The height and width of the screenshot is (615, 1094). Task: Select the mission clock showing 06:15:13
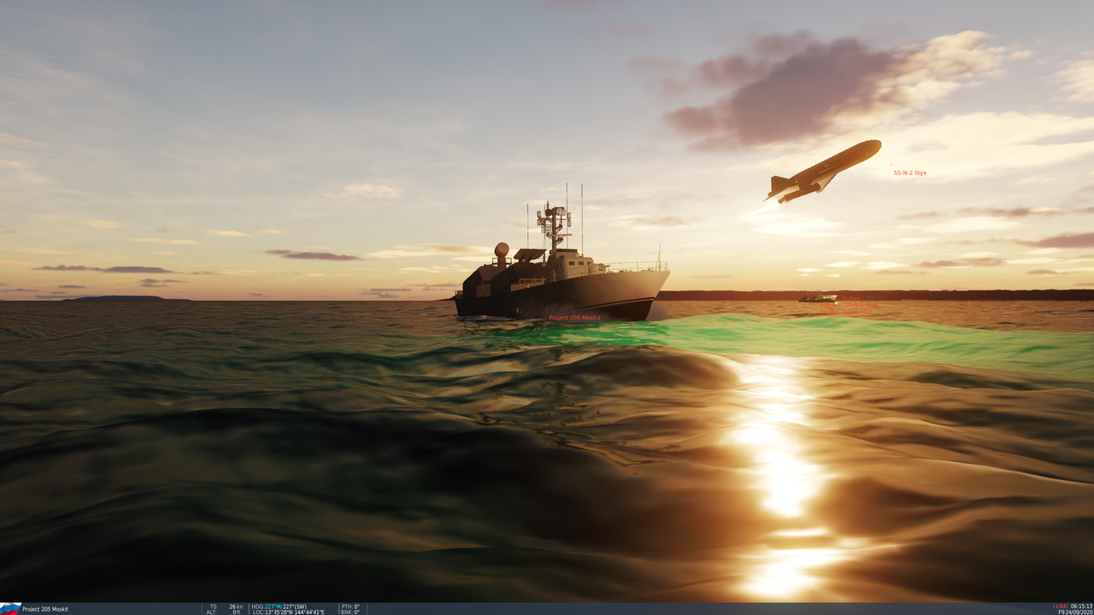[1080, 606]
